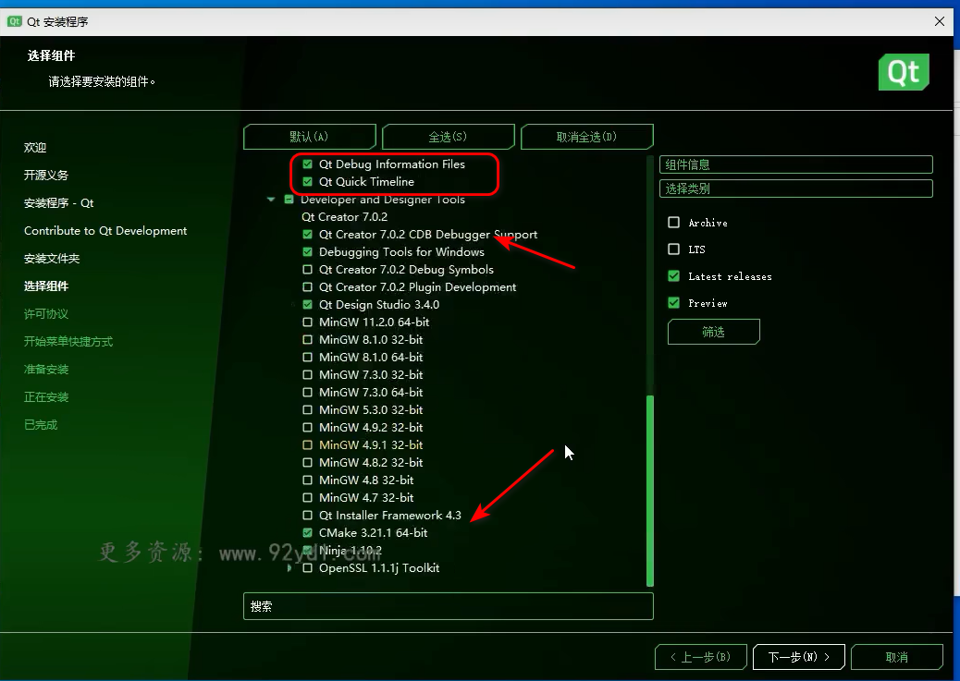Click the 取消 cancel button

pos(897,657)
